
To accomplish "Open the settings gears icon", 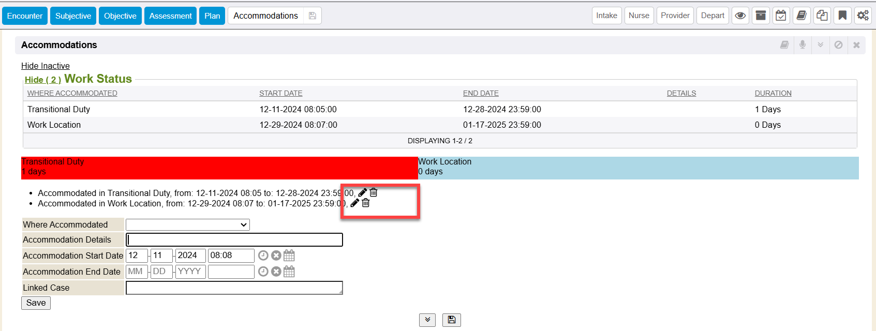I will pyautogui.click(x=863, y=16).
